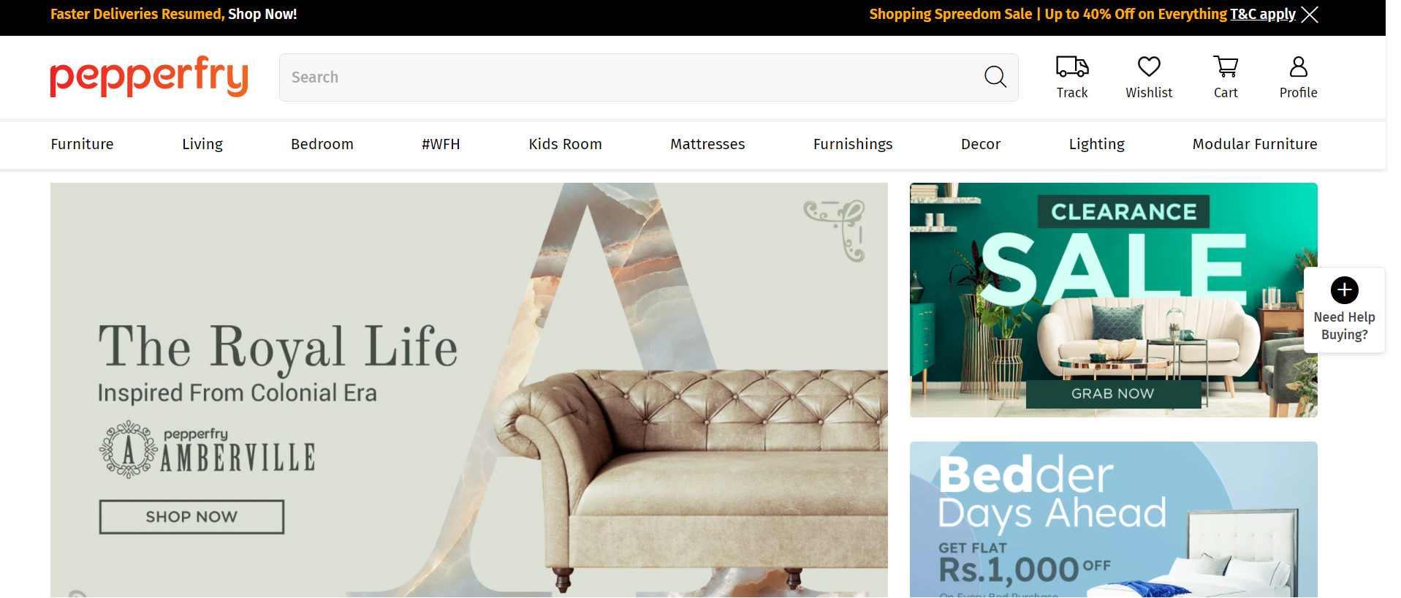The height and width of the screenshot is (598, 1401).
Task: Open the #WFH category
Action: click(441, 144)
